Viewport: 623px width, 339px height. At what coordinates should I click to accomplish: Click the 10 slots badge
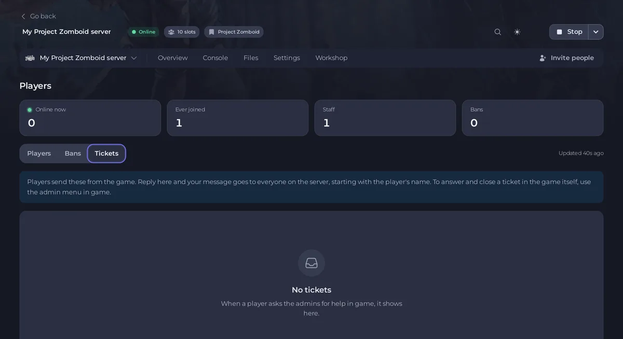coord(182,32)
